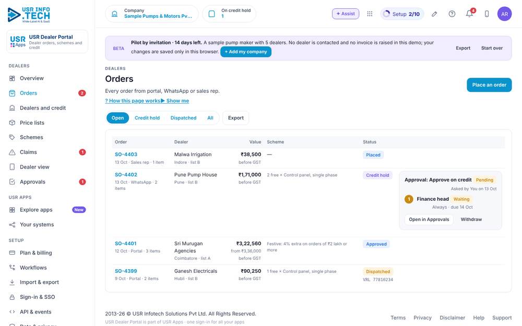Click the Assist button
The image size is (522, 326).
[x=345, y=14]
